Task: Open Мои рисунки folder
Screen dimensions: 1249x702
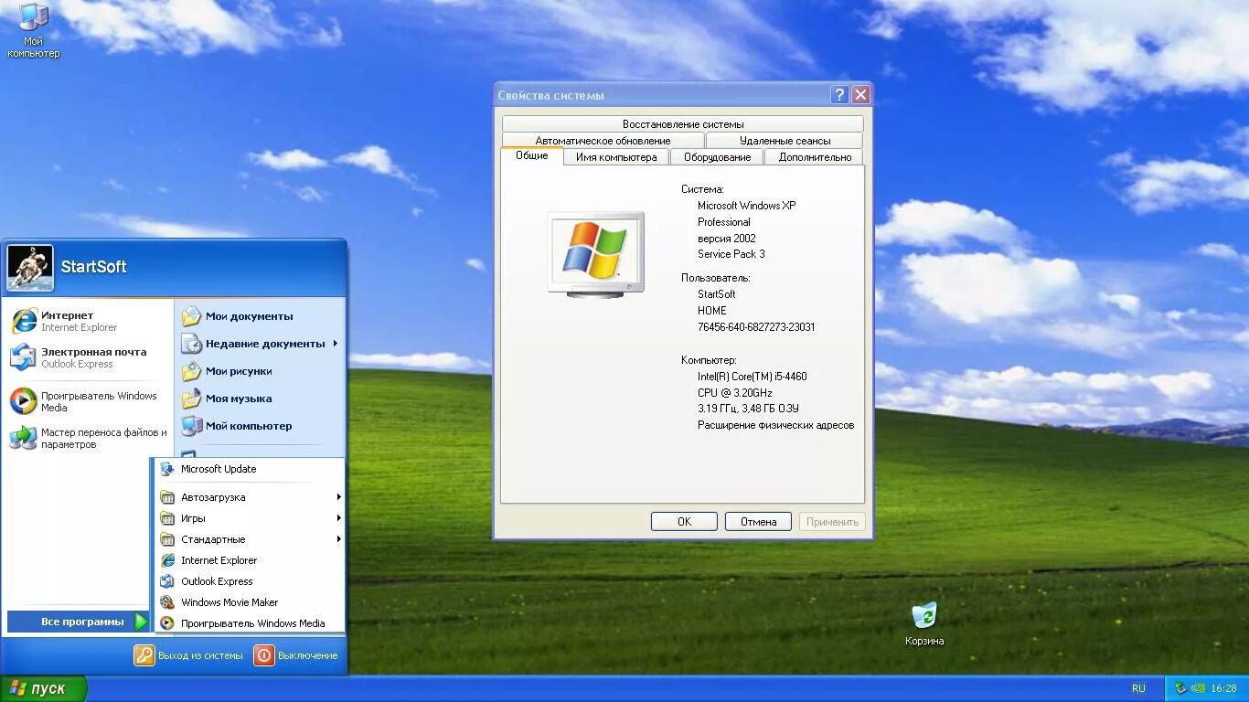Action: (x=261, y=371)
